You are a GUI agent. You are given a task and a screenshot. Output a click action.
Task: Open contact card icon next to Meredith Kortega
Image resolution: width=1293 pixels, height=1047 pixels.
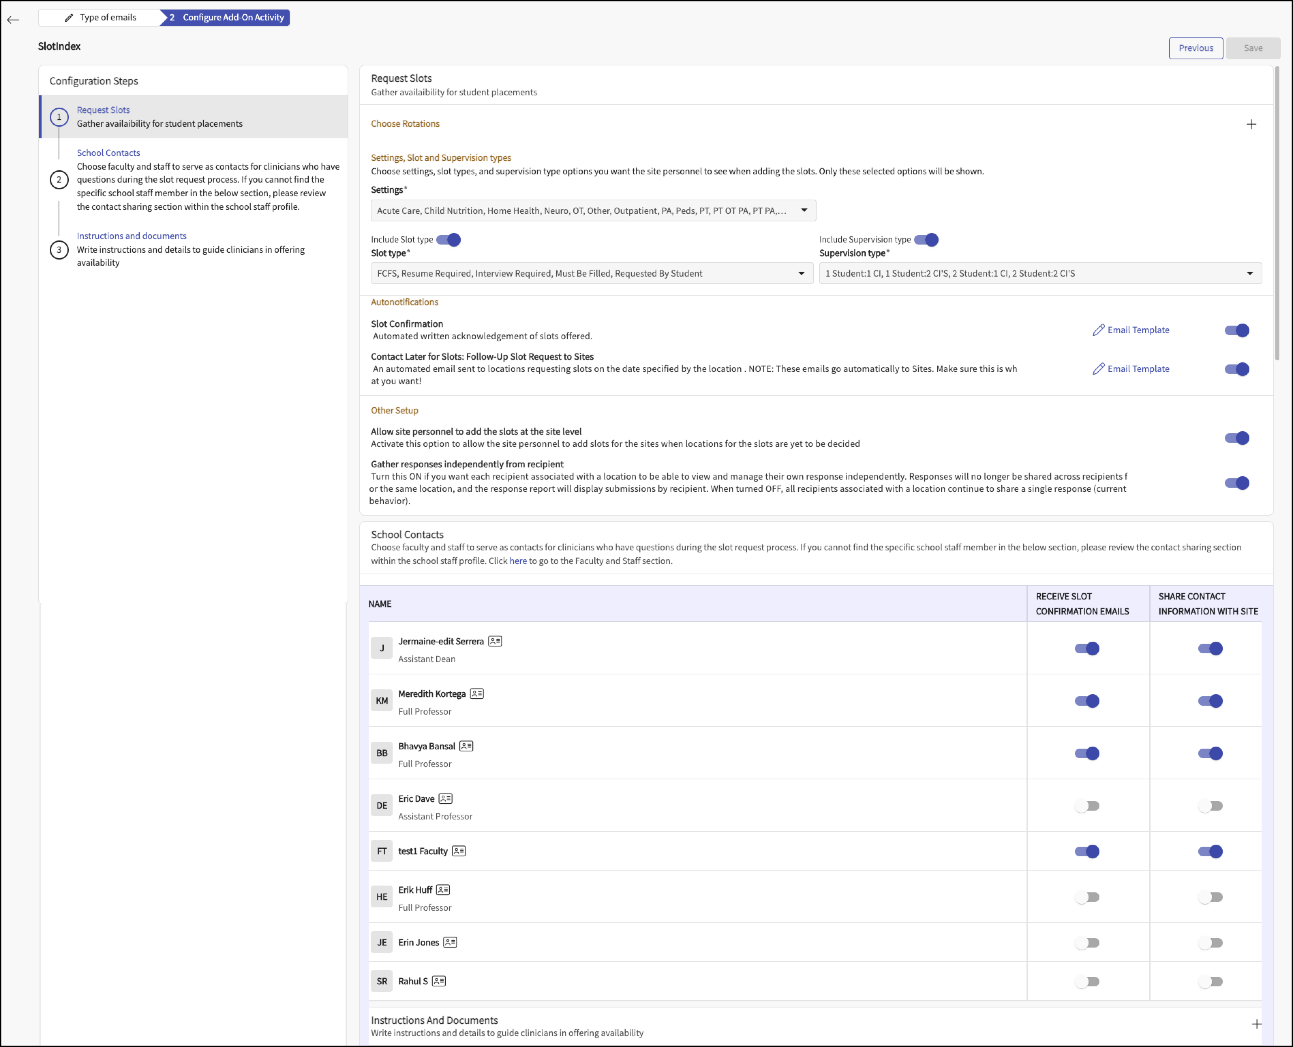(477, 693)
